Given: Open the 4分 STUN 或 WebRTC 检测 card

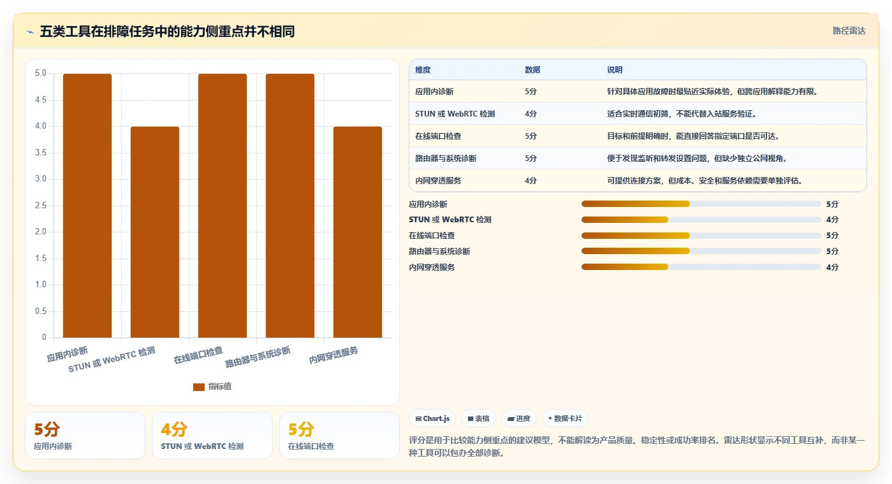Looking at the screenshot, I should click(212, 436).
